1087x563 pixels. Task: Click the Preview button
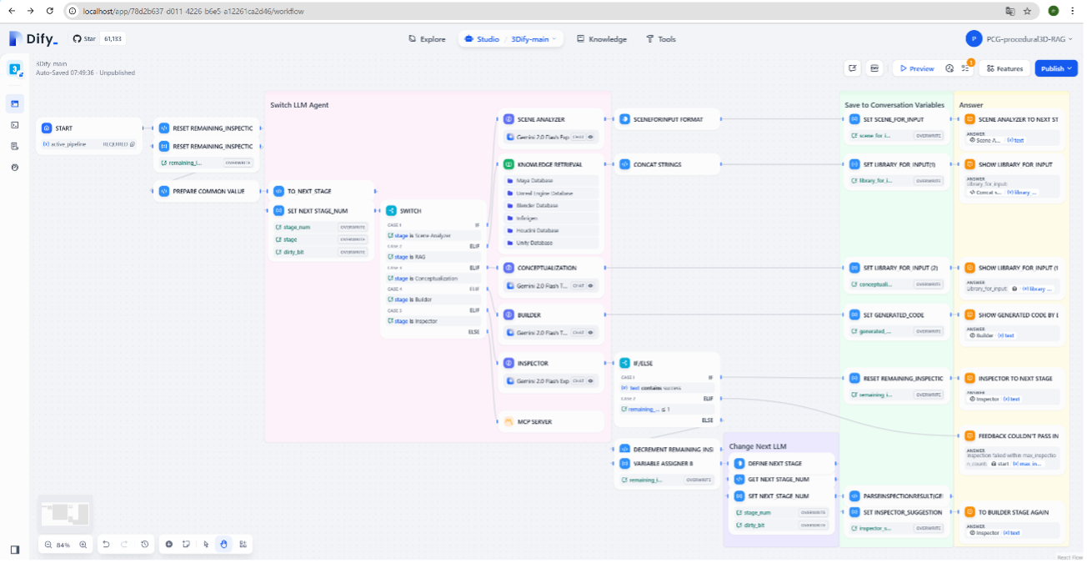click(x=916, y=68)
